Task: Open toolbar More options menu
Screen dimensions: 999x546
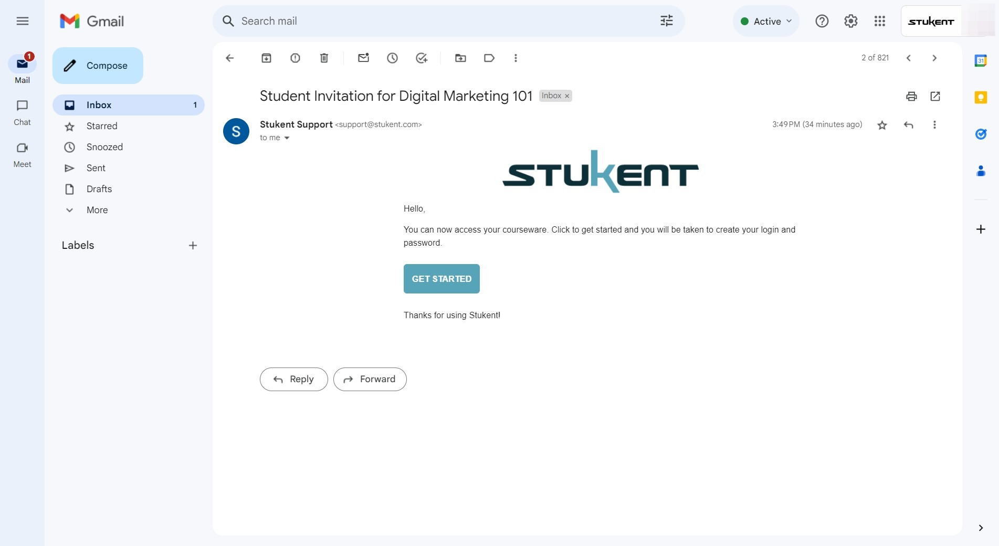Action: (516, 58)
